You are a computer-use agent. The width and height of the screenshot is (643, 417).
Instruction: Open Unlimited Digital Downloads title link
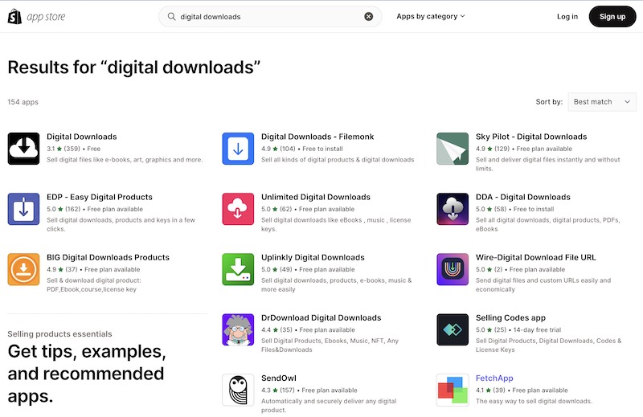(x=316, y=197)
